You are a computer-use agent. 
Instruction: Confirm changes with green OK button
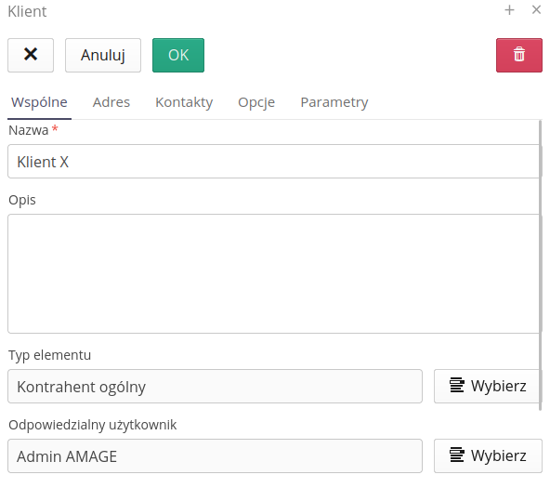(x=178, y=56)
